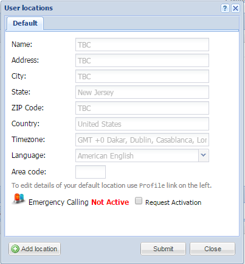Click the Add location button
Viewport: 245px width, 264px height.
click(35, 249)
